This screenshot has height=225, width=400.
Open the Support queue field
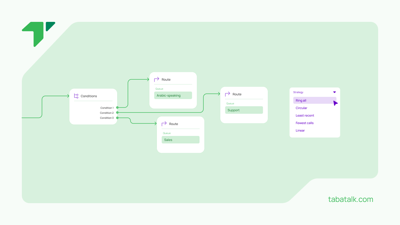244,110
